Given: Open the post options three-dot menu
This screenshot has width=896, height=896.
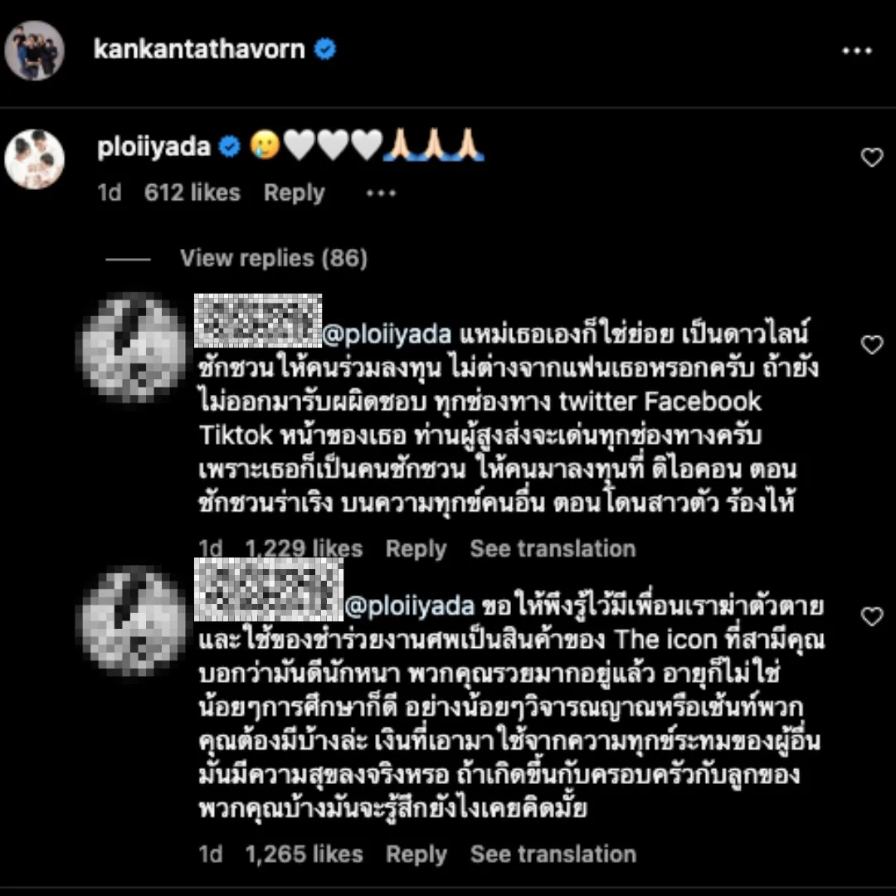Looking at the screenshot, I should [x=856, y=51].
